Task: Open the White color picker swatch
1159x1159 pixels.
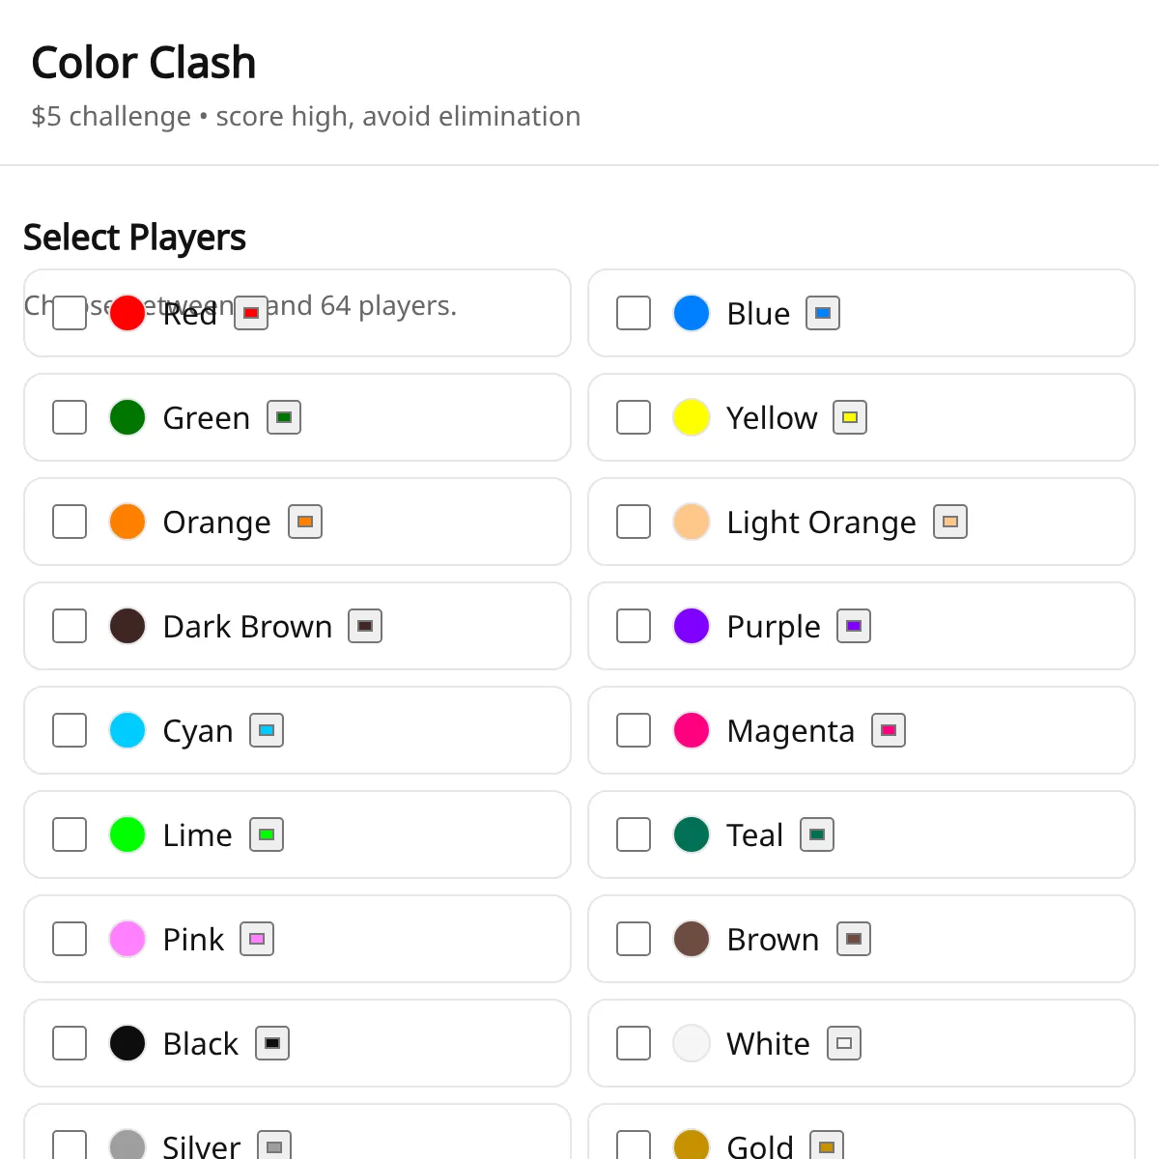Action: pos(844,1043)
